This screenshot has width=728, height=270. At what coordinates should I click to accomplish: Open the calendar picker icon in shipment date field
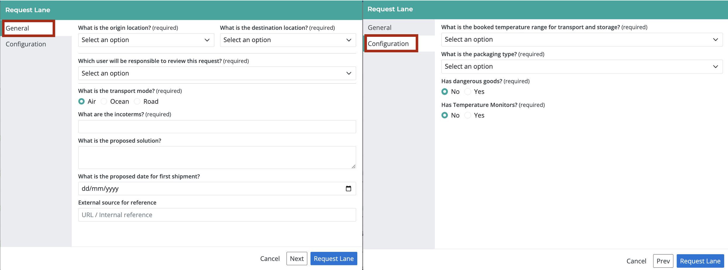tap(348, 188)
